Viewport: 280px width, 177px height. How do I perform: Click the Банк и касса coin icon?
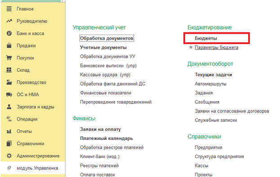coord(9,33)
